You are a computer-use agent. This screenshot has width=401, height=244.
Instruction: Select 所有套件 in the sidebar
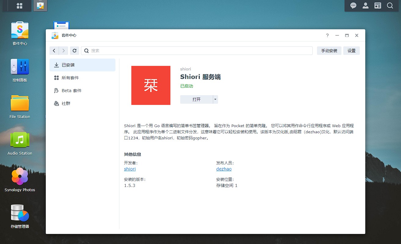click(82, 78)
